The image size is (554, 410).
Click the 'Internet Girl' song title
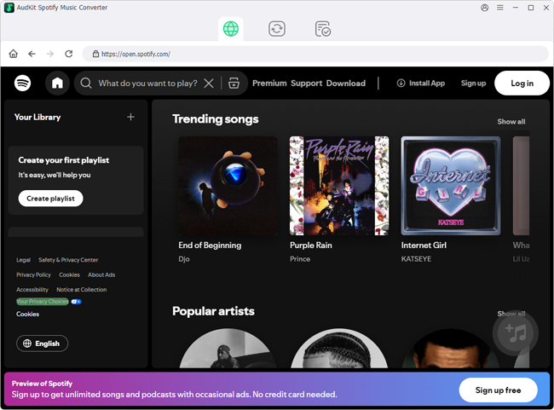click(x=424, y=245)
